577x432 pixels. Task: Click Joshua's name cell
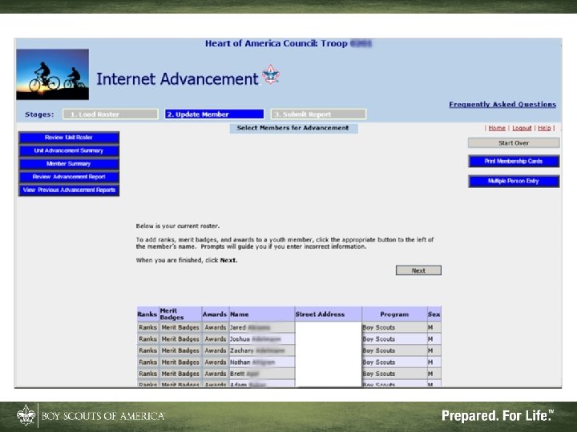coord(262,339)
